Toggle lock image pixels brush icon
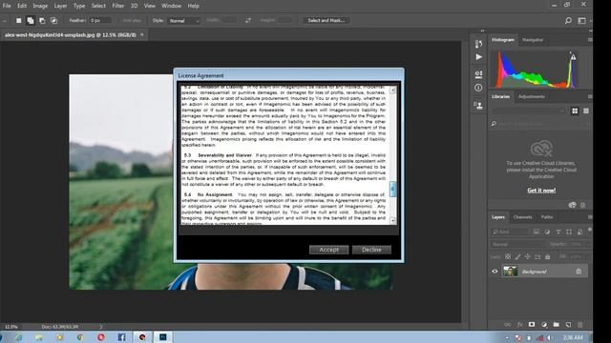Image resolution: width=611 pixels, height=343 pixels. 517,256
